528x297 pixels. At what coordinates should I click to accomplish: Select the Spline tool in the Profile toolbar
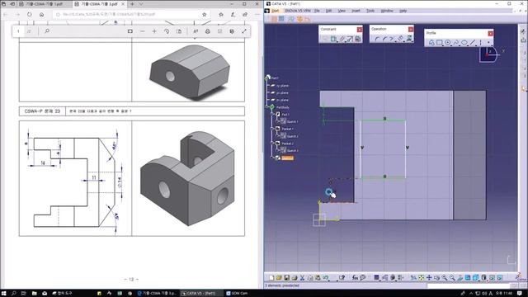tap(456, 42)
